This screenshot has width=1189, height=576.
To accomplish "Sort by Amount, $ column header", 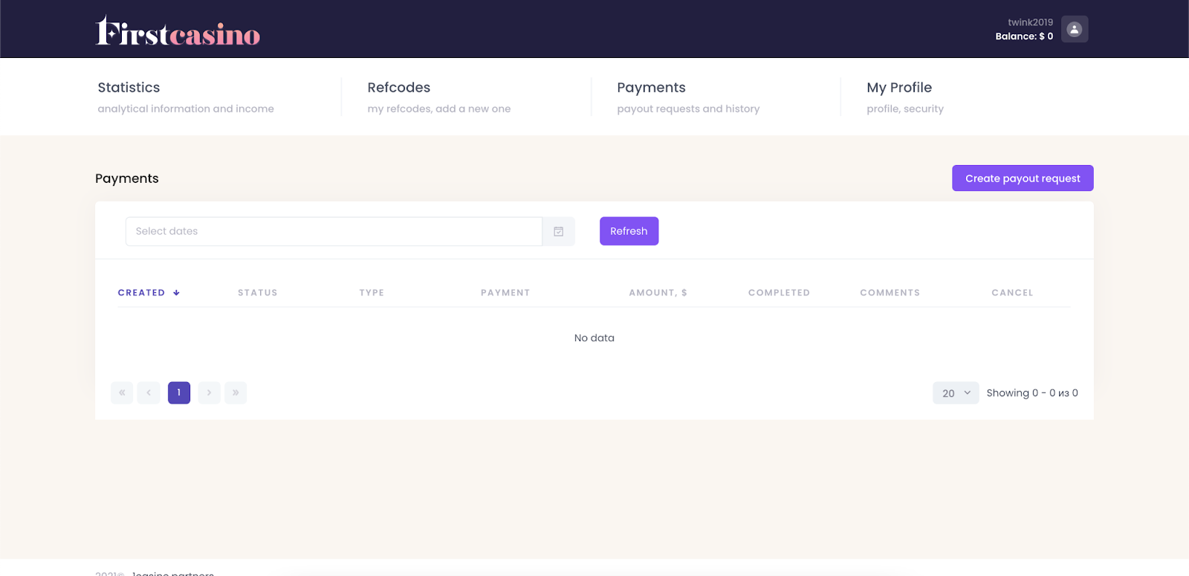I will pos(658,293).
